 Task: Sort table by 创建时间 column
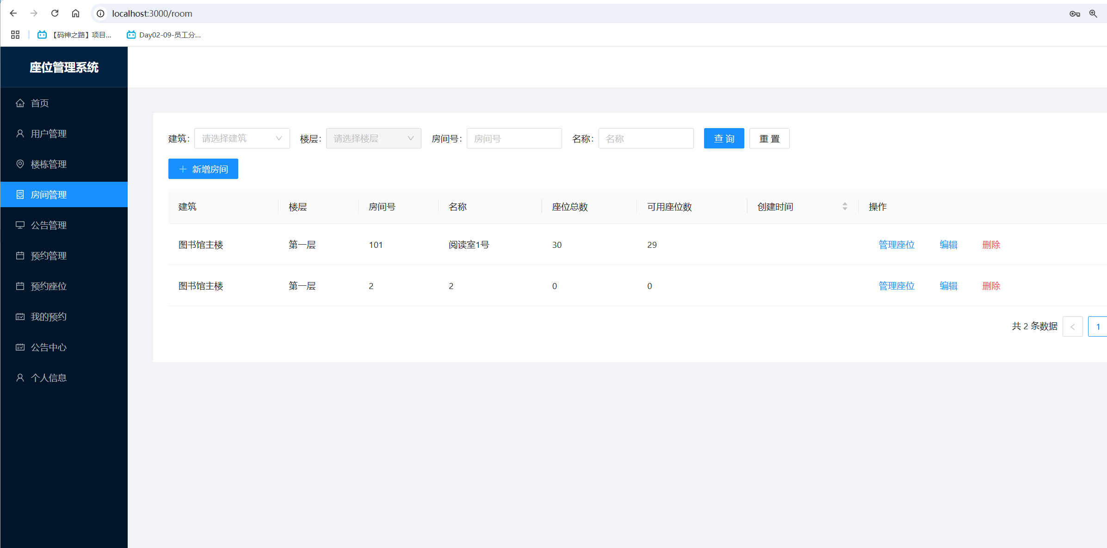pyautogui.click(x=844, y=207)
